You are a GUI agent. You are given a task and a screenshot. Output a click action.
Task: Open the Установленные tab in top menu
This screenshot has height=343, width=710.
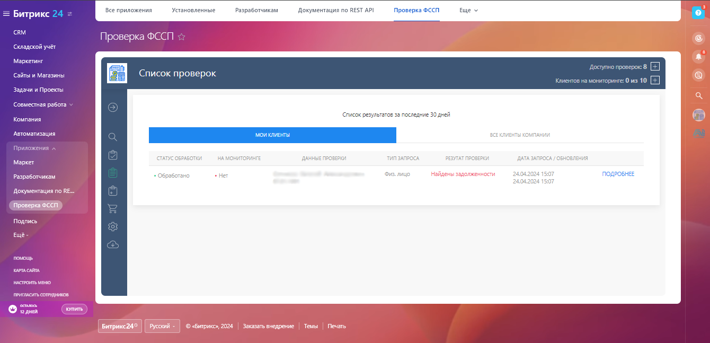click(x=193, y=10)
